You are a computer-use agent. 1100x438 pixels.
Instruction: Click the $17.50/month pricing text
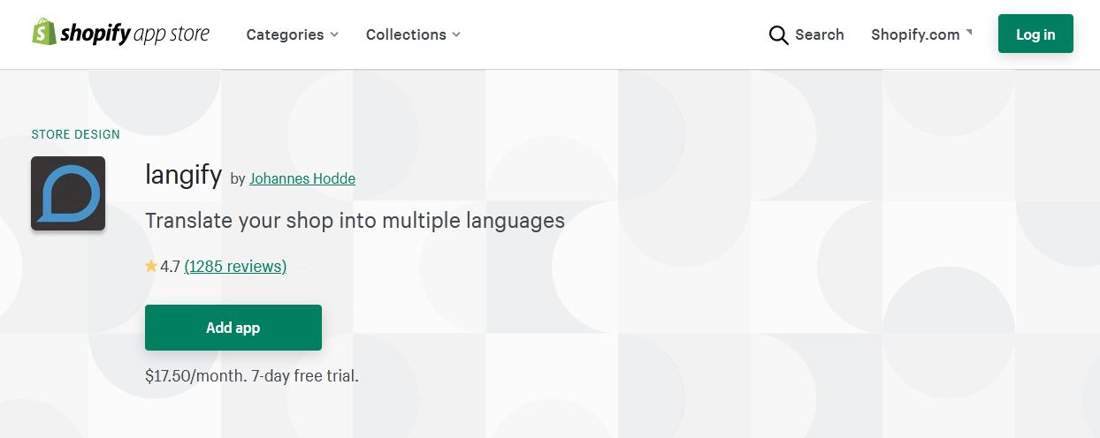(x=195, y=375)
